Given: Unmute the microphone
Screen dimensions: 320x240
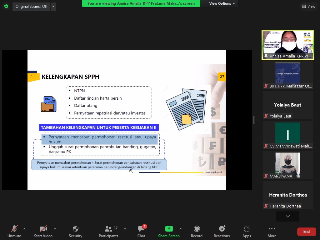Looking at the screenshot, I should [14, 232].
